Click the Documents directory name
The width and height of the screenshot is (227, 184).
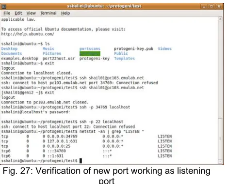[12, 53]
